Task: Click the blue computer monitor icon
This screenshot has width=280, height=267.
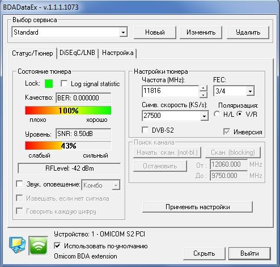Action: (x=18, y=245)
